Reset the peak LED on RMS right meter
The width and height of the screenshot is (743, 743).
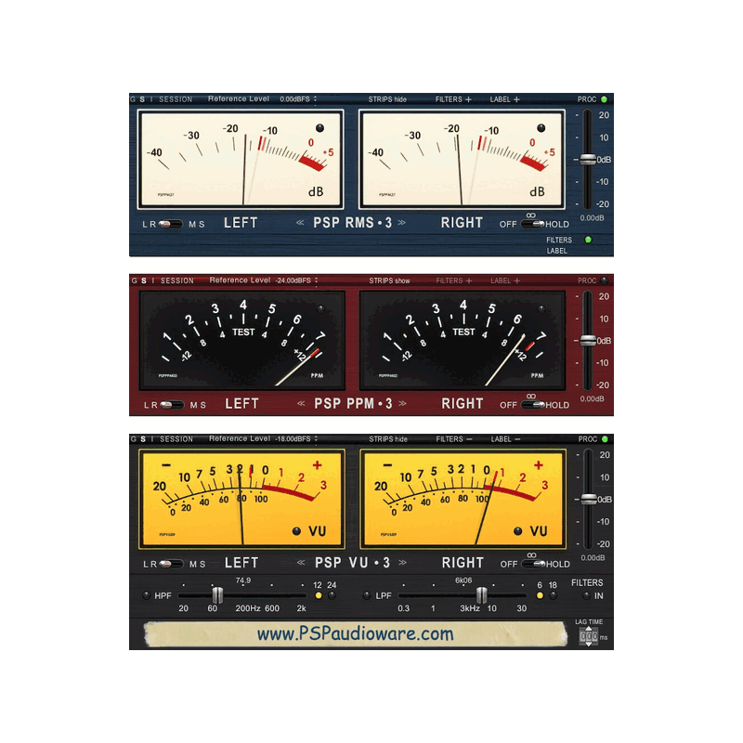(x=541, y=128)
